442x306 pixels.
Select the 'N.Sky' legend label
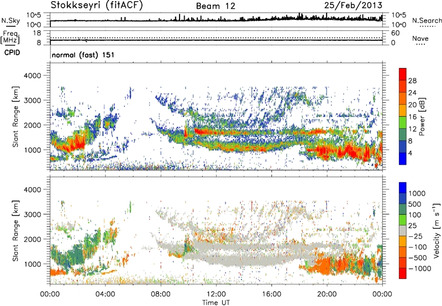tap(10, 20)
